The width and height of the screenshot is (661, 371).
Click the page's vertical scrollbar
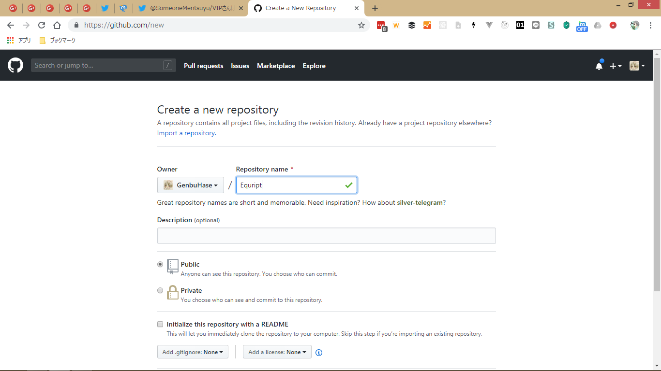coord(657,174)
